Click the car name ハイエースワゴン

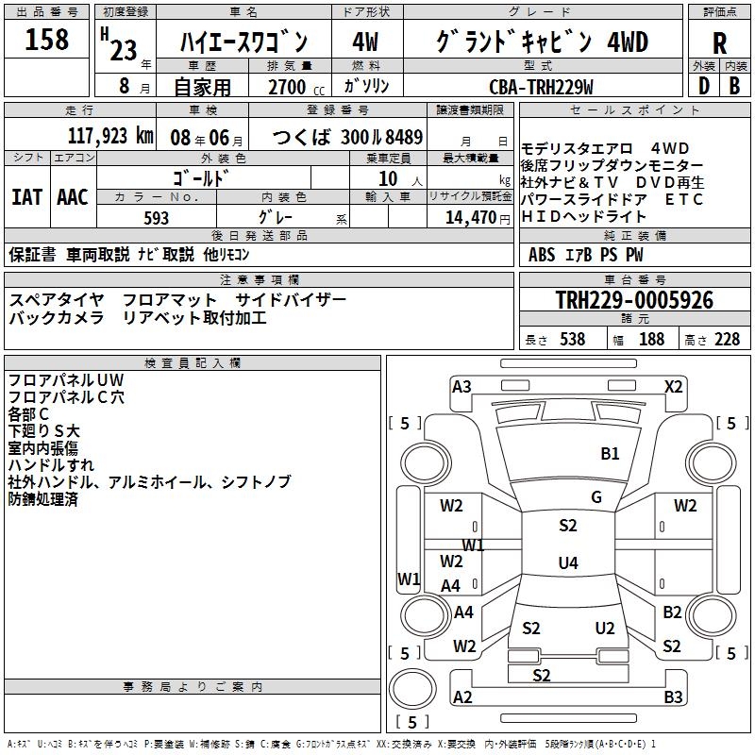point(243,42)
